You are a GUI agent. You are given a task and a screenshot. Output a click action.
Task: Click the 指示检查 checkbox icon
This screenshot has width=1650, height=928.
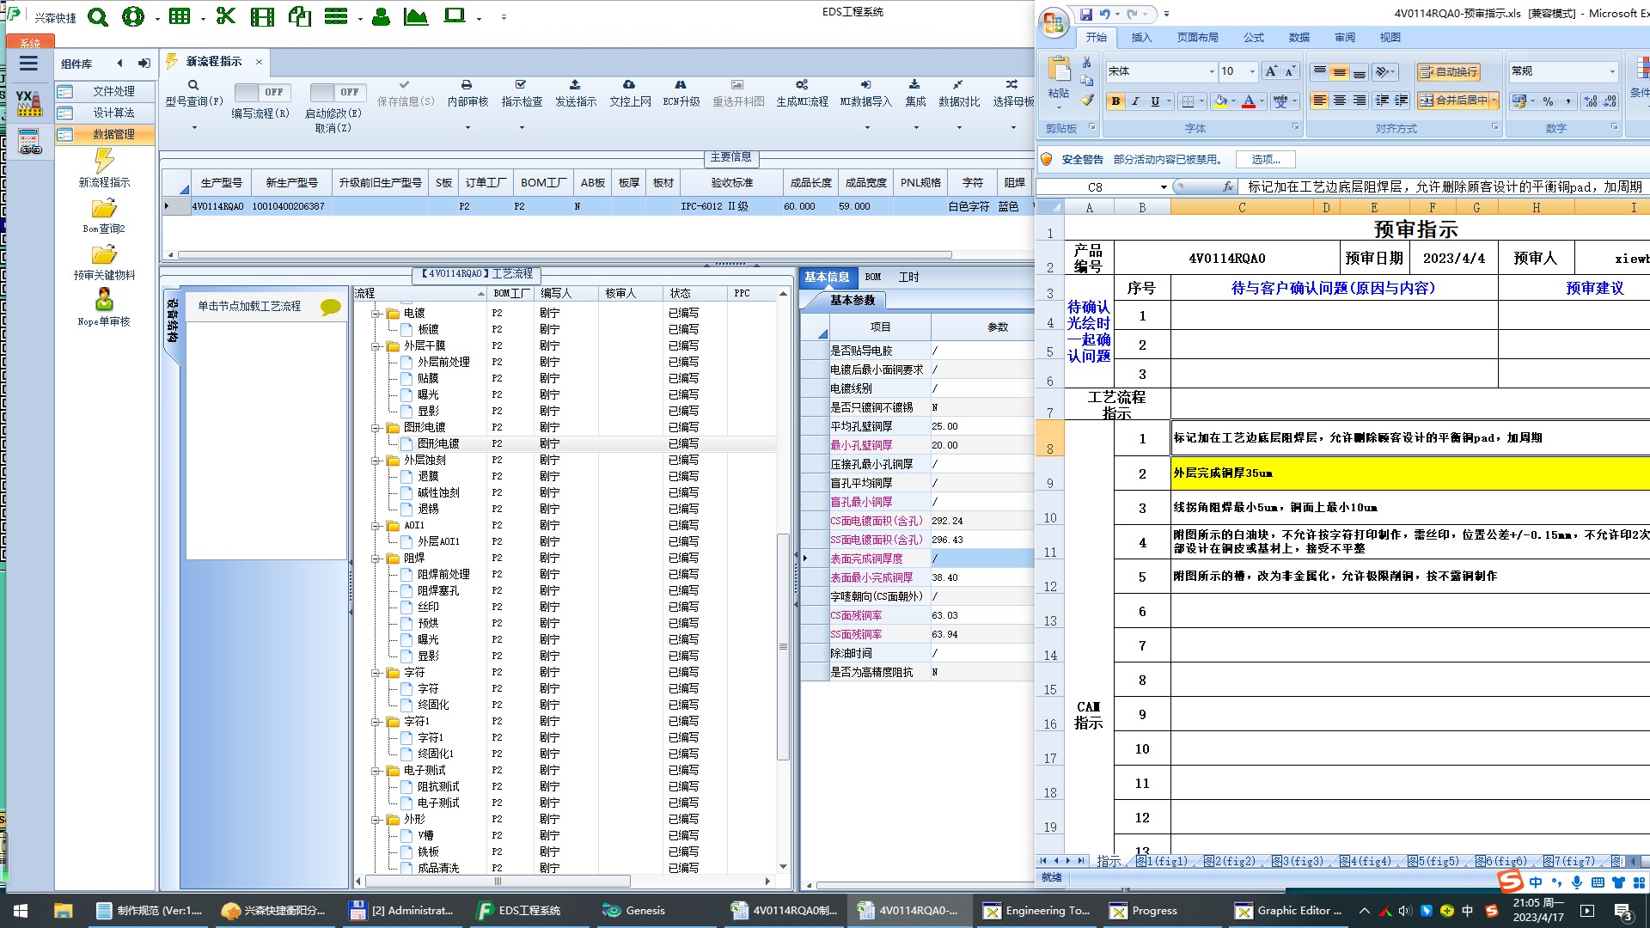pos(521,85)
